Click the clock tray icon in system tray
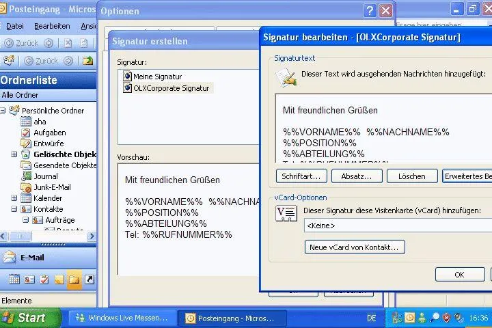Screen dimensions: 492x328 pyautogui.click(x=409, y=318)
